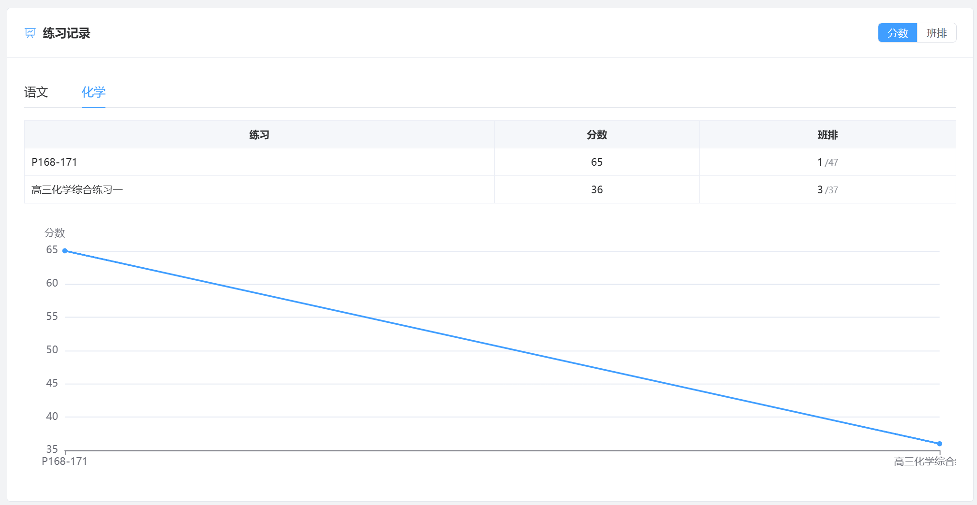Select the 高三化学综合练习一 practice row
Screen dimensions: 977x505
(490, 189)
